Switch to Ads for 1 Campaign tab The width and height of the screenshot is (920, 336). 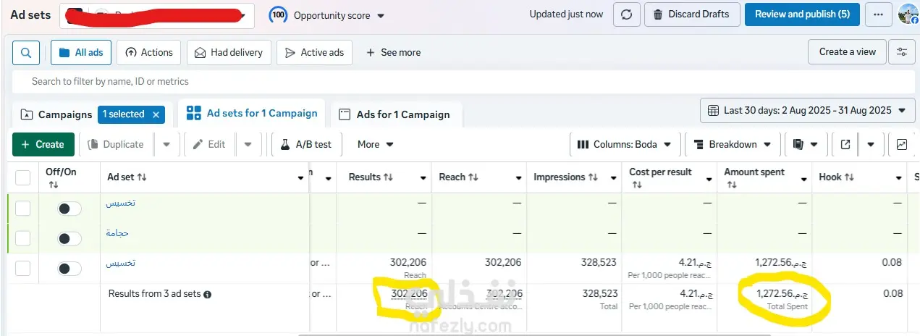396,114
